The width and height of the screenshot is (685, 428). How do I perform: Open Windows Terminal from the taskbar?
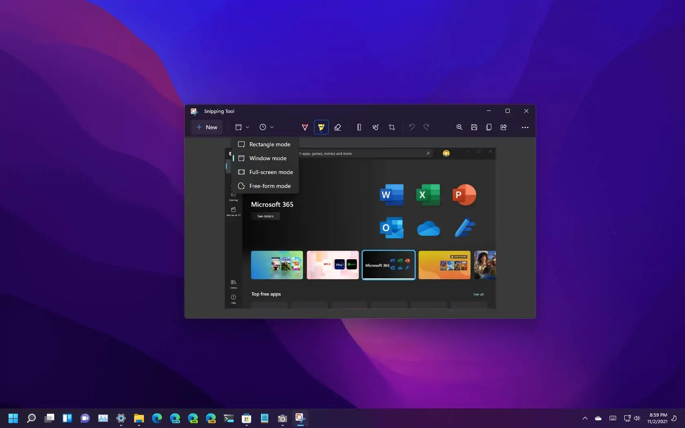[229, 418]
